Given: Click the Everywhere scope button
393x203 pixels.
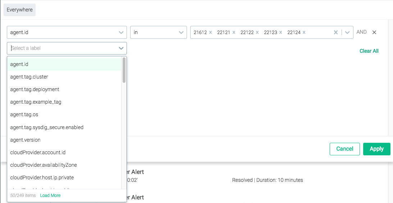Looking at the screenshot, I should click(x=19, y=10).
